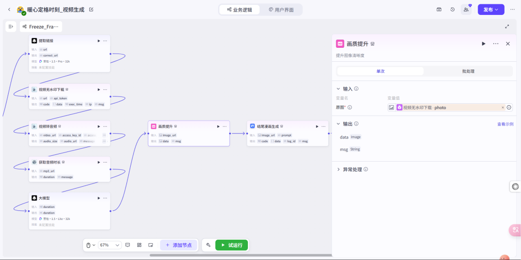
Task: Switch to the 业务逻辑 tab
Action: pos(240,10)
